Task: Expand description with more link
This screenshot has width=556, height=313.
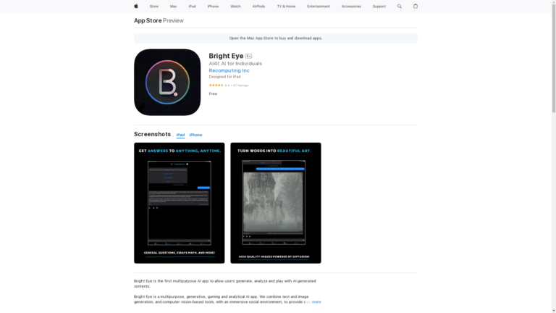Action: coord(316,302)
